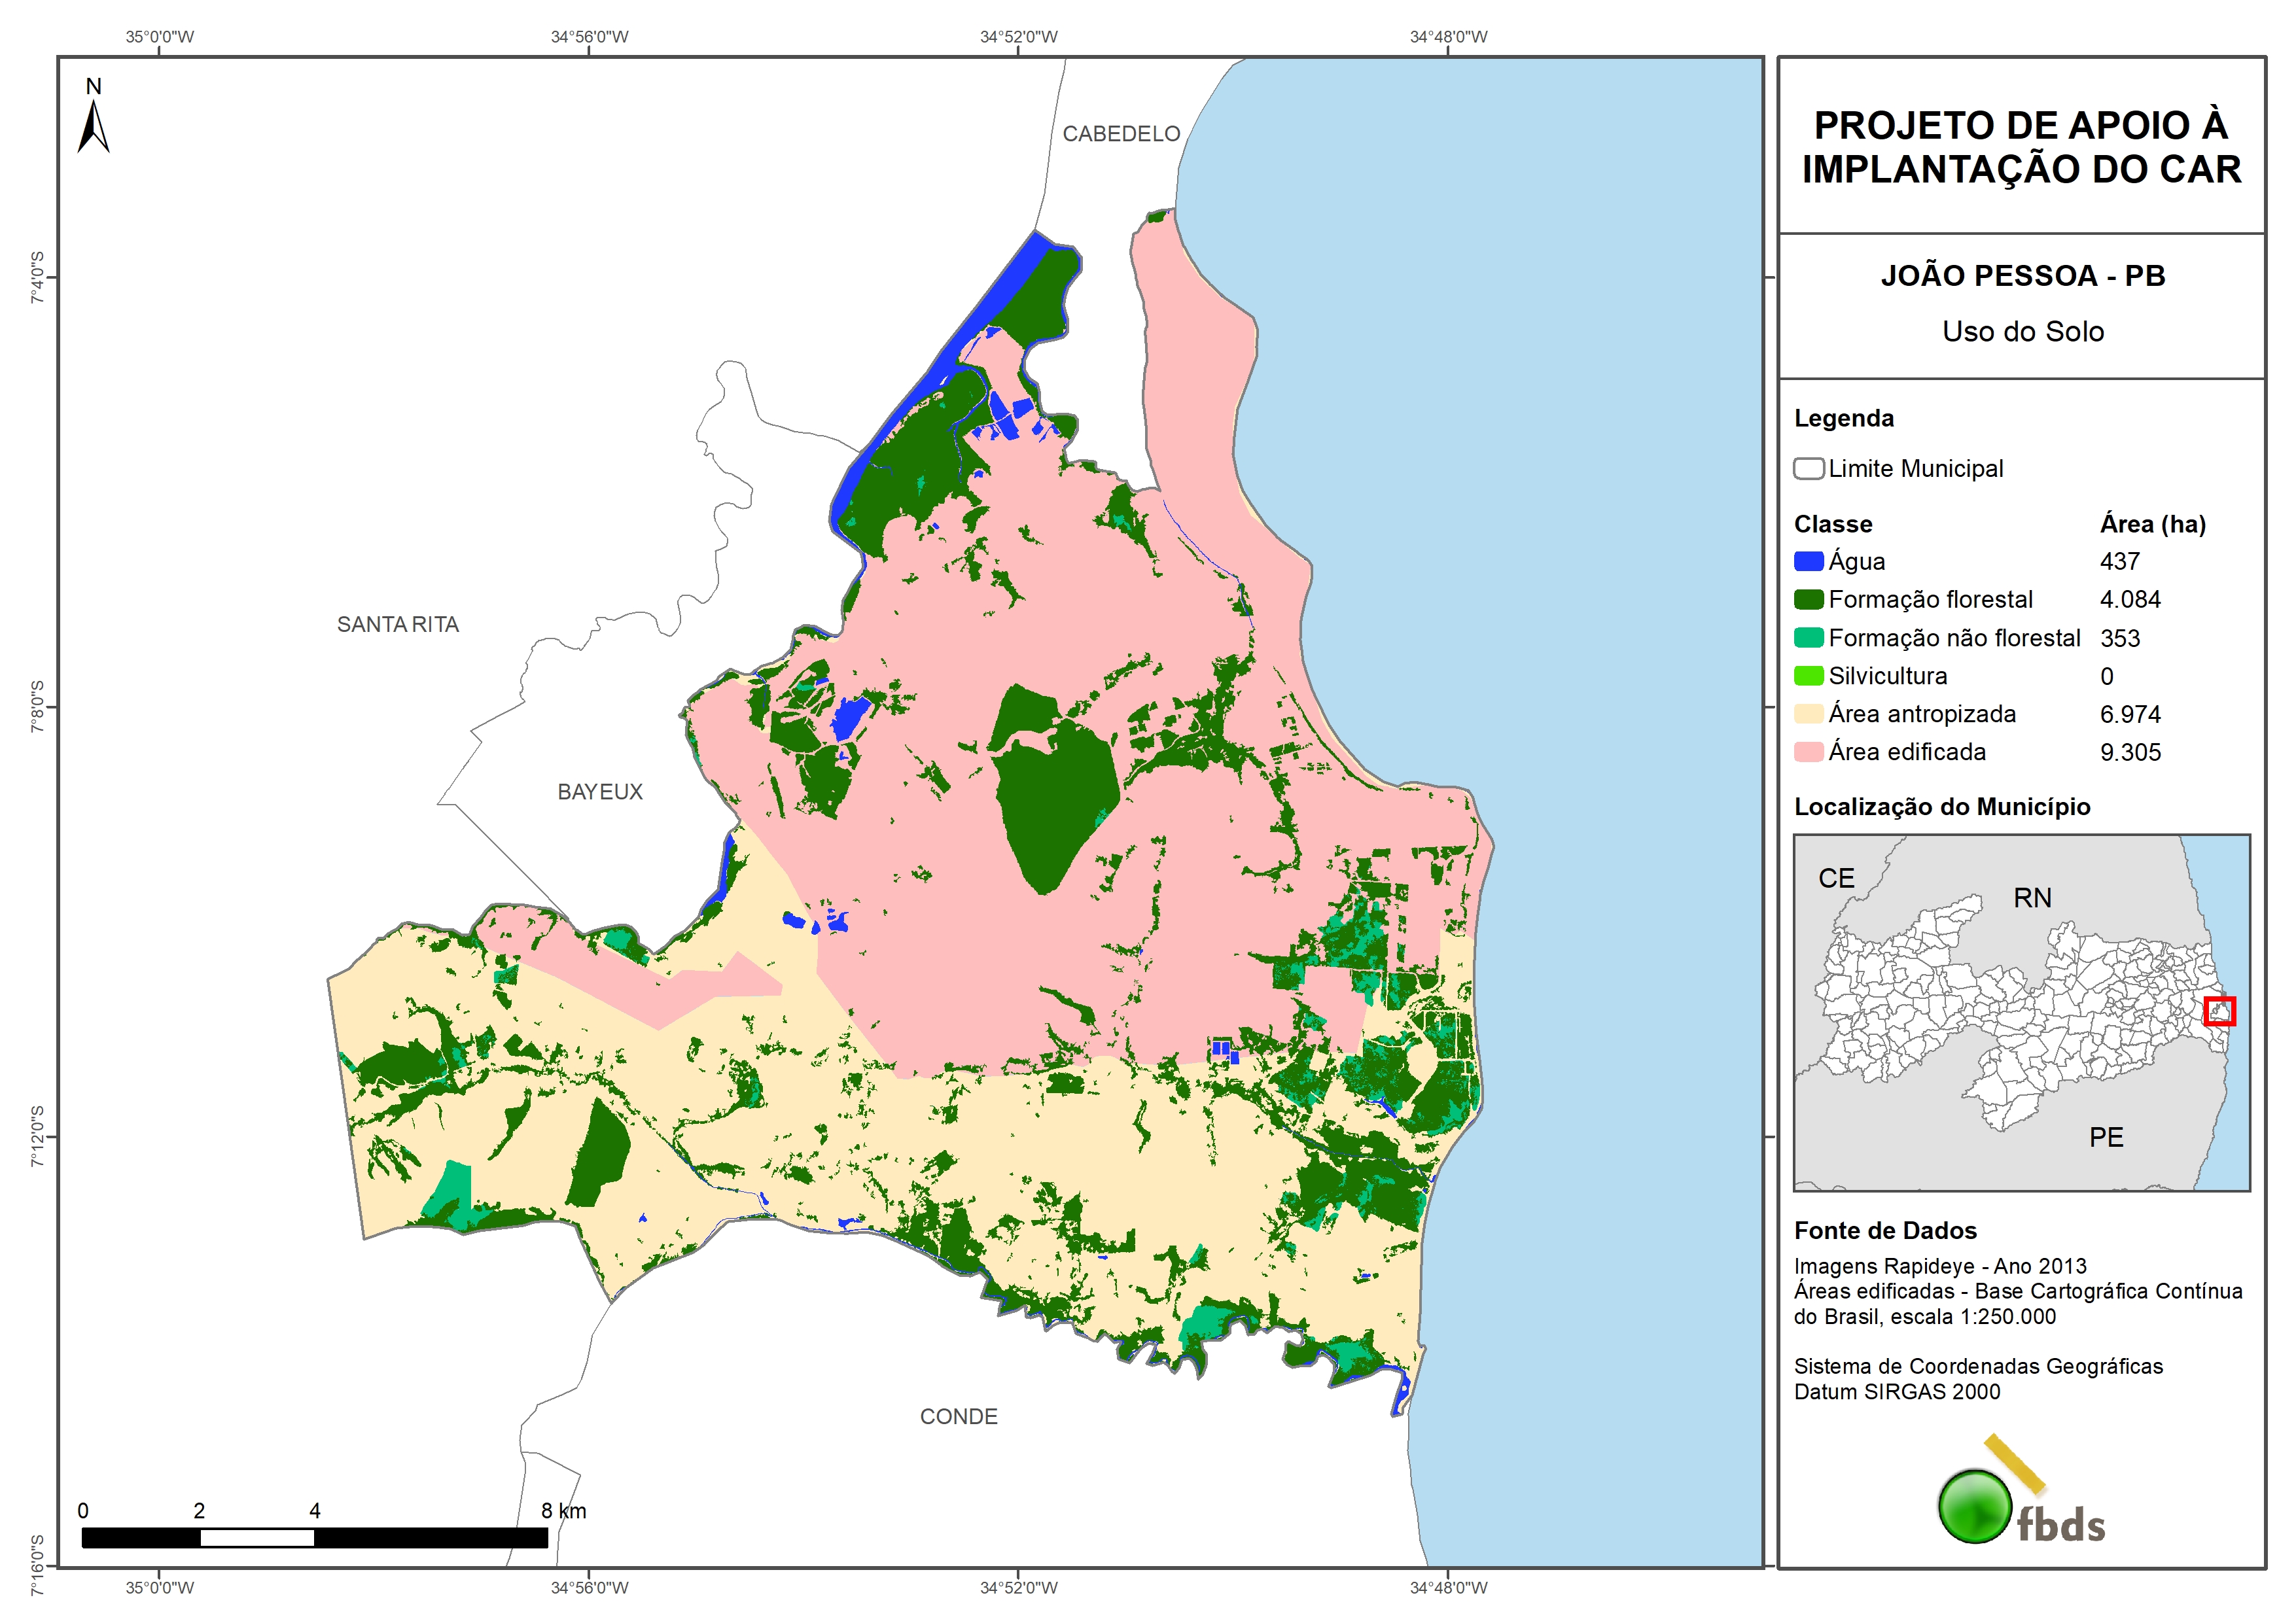
Task: Click the Fonte de Dados heading
Action: [1885, 1230]
